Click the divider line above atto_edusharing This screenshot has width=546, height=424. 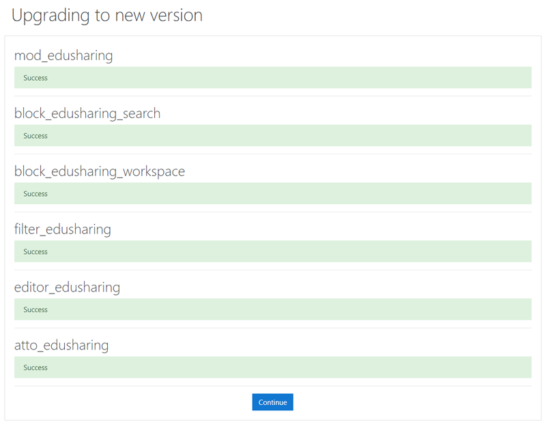tap(272, 328)
